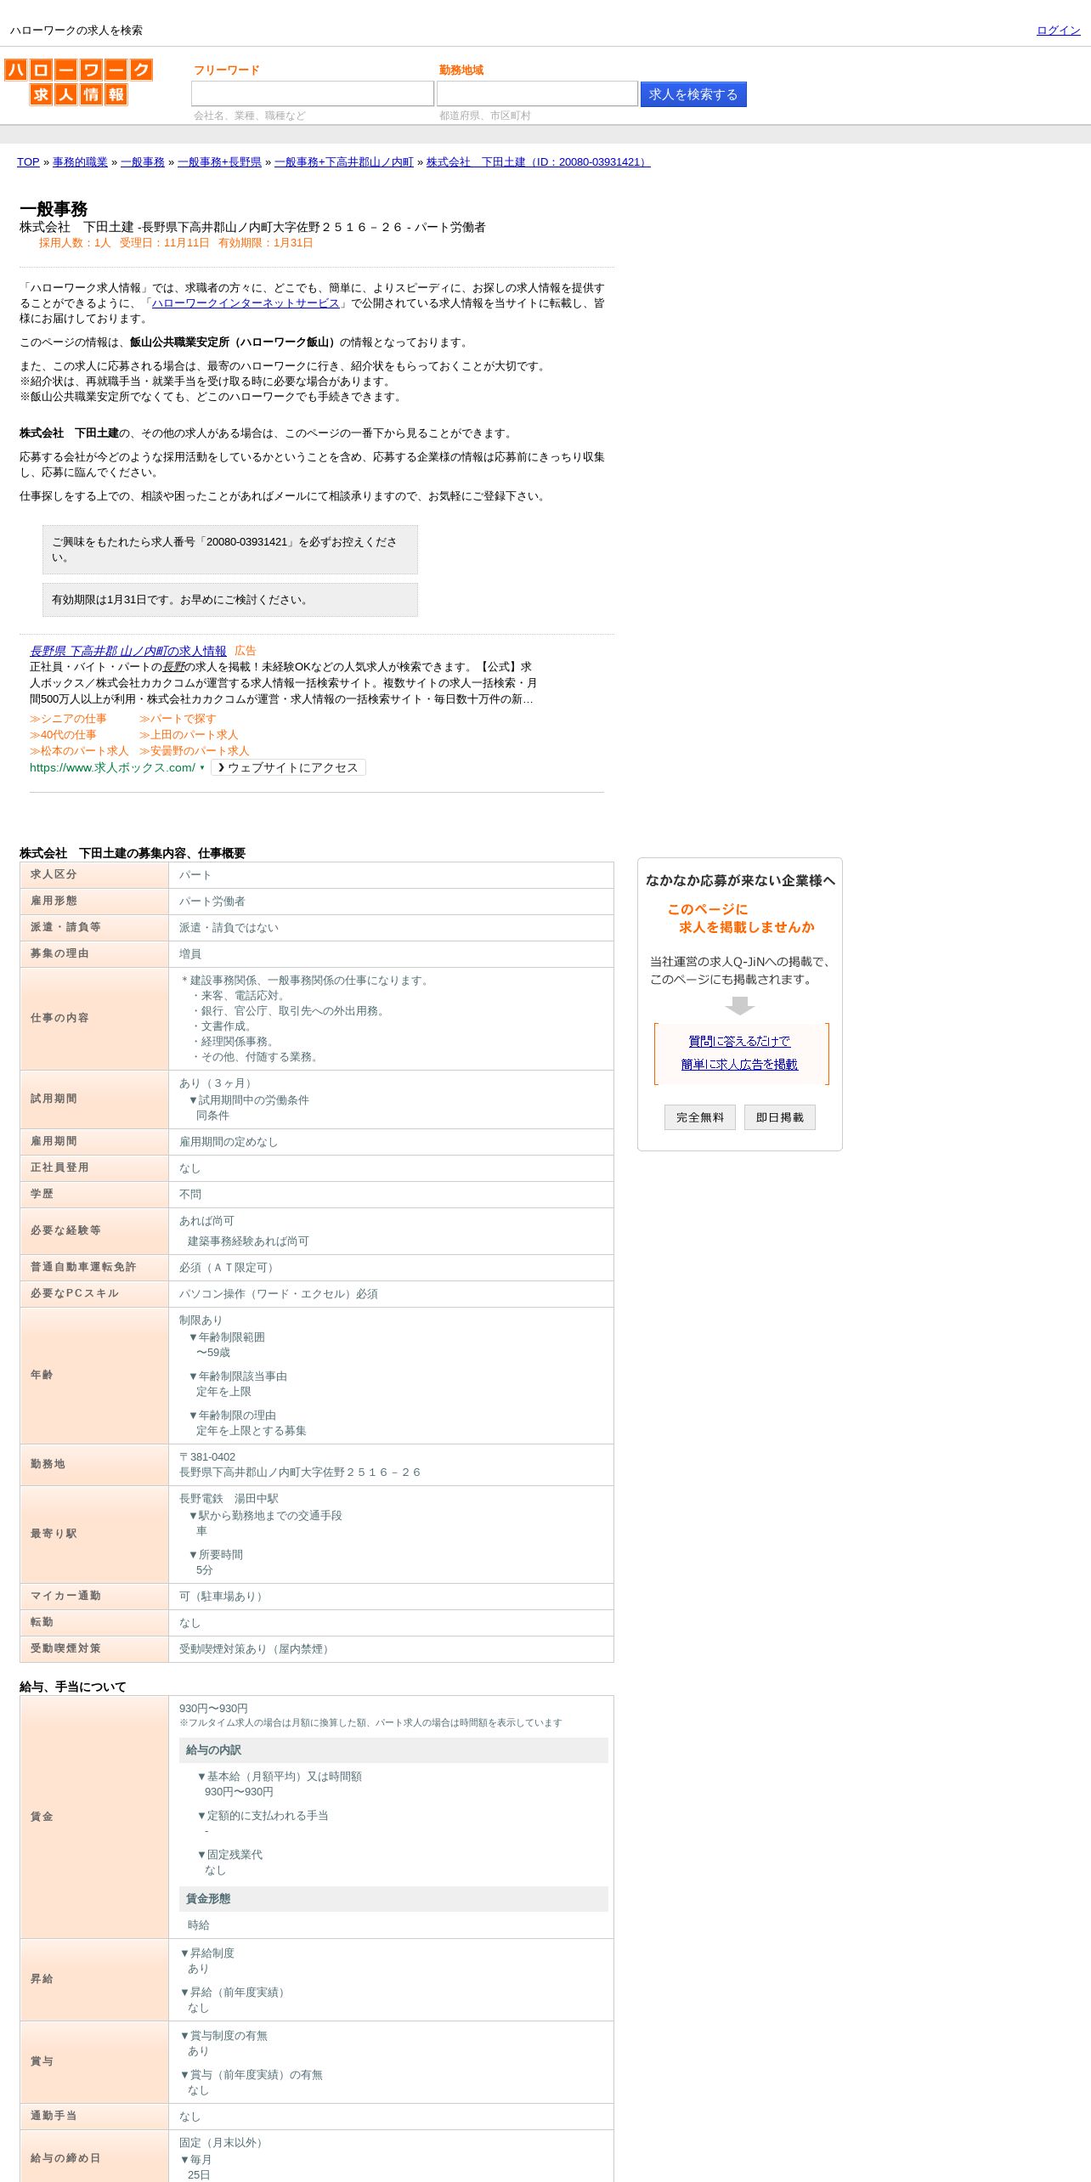Click the 求人を検索する button

[x=693, y=94]
